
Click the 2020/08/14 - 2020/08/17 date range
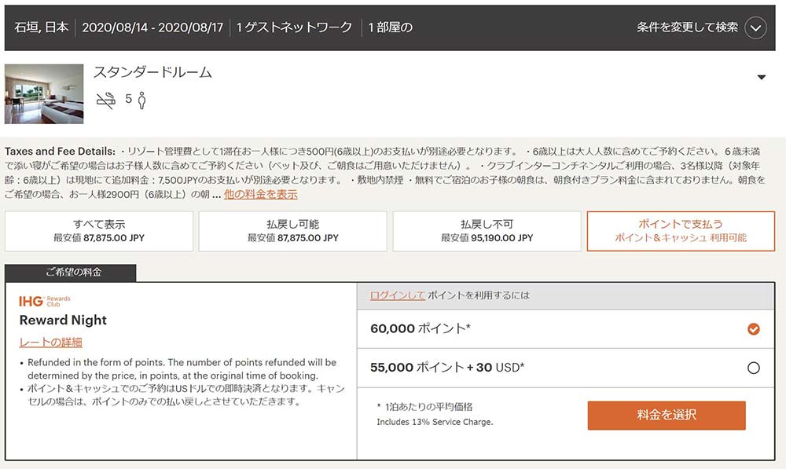click(152, 27)
